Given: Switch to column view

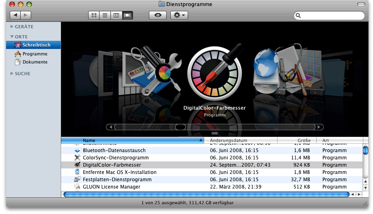Looking at the screenshot, I should click(116, 15).
